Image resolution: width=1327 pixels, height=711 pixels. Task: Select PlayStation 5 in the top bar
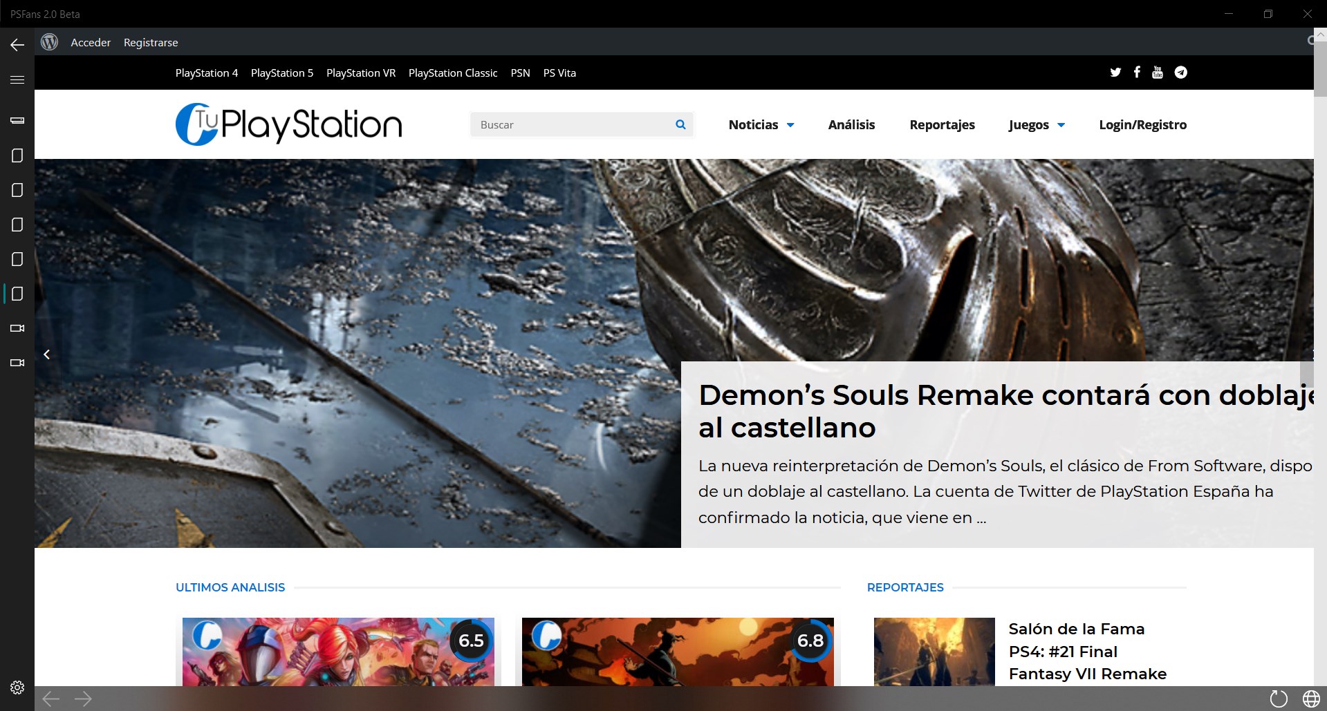pos(282,73)
